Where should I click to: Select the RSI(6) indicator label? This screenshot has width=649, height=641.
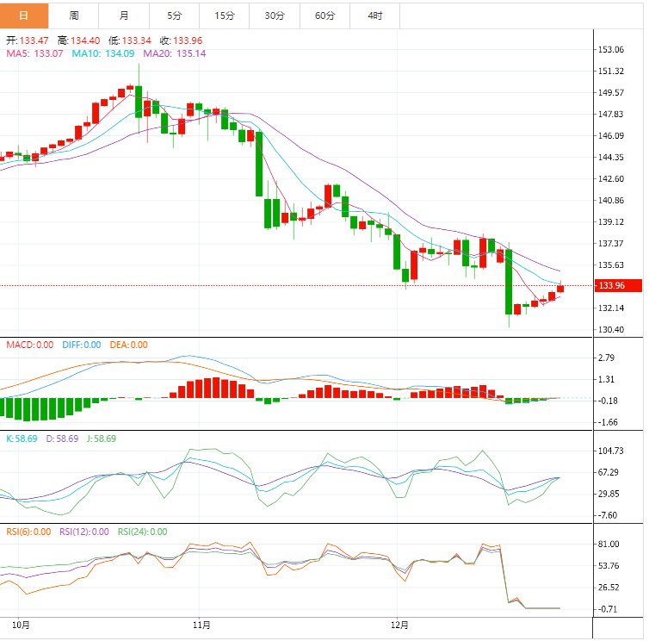click(28, 532)
